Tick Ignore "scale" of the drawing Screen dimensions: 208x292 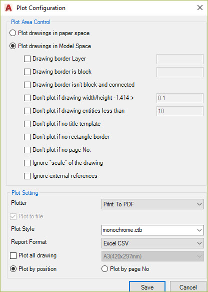[x=27, y=163]
